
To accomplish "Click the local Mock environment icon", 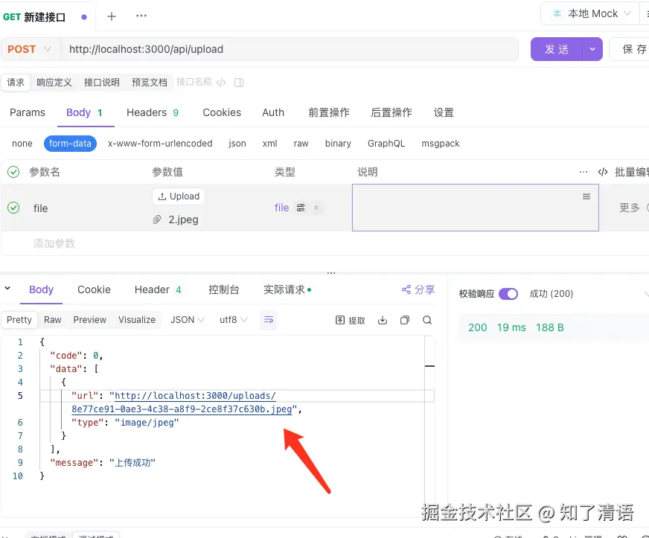I will tap(557, 13).
